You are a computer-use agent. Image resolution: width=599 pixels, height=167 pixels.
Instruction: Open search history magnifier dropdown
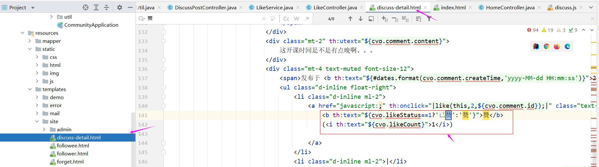pos(141,19)
